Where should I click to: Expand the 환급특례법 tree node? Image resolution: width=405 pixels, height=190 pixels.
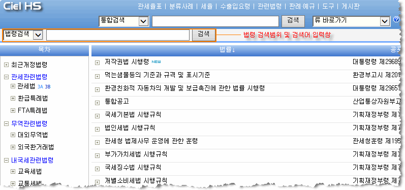[x=13, y=99]
